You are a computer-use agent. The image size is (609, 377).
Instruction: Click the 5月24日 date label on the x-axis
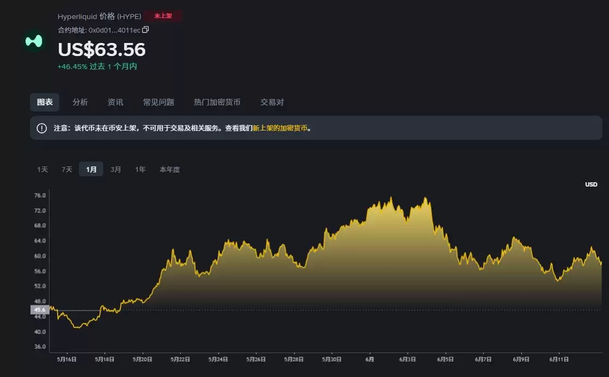(218, 360)
